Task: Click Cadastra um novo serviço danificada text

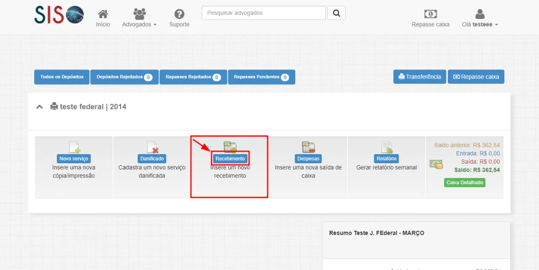Action: (x=152, y=172)
